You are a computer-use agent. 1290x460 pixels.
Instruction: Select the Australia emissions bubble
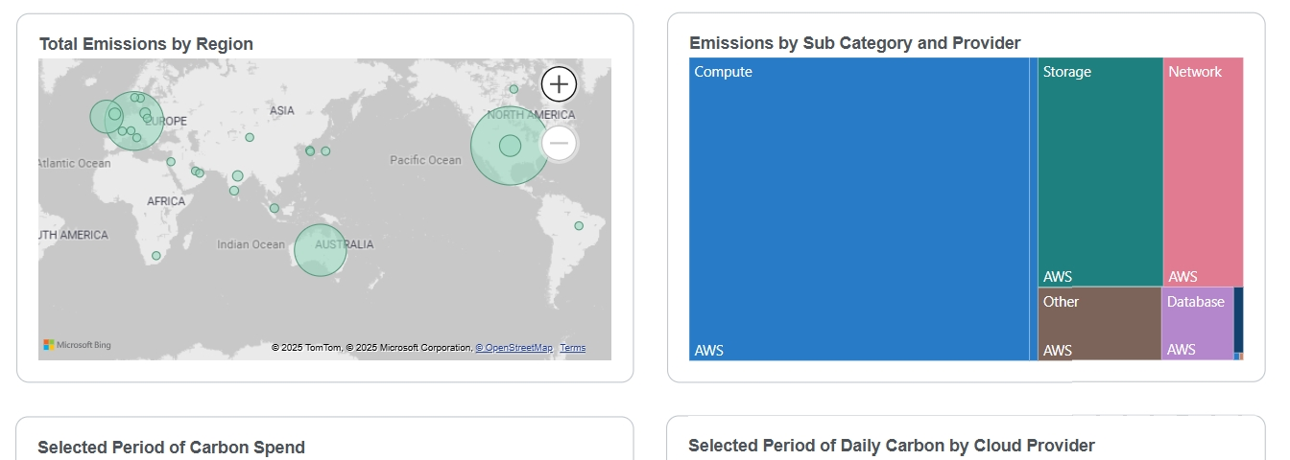tap(321, 250)
